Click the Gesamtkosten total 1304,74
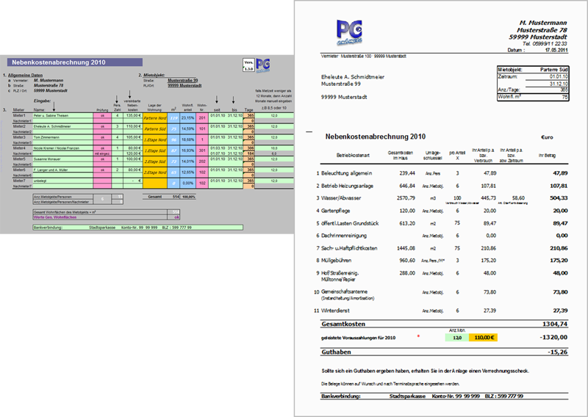This screenshot has width=588, height=417. point(555,324)
